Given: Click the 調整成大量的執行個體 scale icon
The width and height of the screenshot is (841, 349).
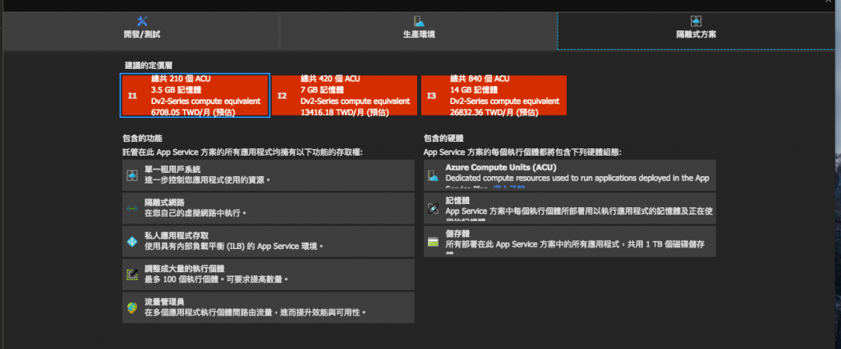Looking at the screenshot, I should click(x=132, y=274).
